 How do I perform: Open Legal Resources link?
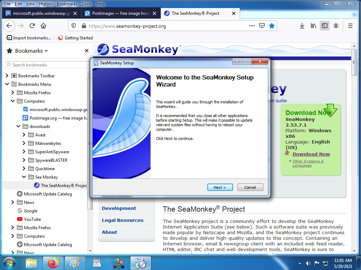click(122, 220)
